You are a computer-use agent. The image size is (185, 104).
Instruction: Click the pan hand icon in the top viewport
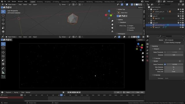tap(112, 24)
